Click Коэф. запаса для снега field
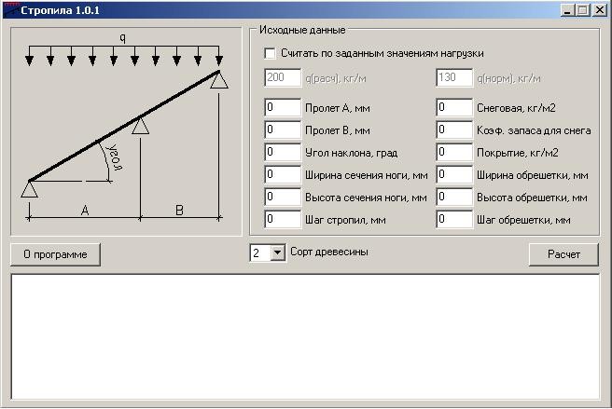The height and width of the screenshot is (409, 612). coord(454,130)
